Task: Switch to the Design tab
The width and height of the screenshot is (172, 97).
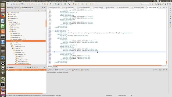Action: point(50,67)
